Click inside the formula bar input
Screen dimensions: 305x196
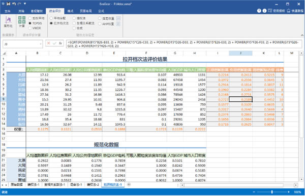[x=184, y=44]
